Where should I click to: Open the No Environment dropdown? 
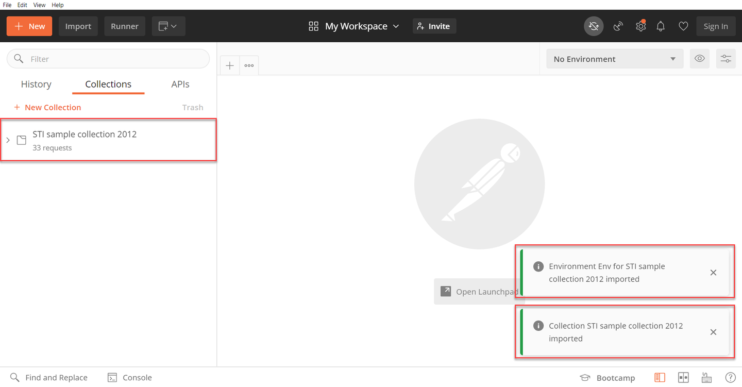pos(615,59)
